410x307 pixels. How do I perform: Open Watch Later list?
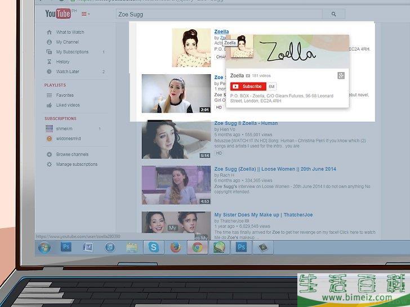pyautogui.click(x=68, y=71)
